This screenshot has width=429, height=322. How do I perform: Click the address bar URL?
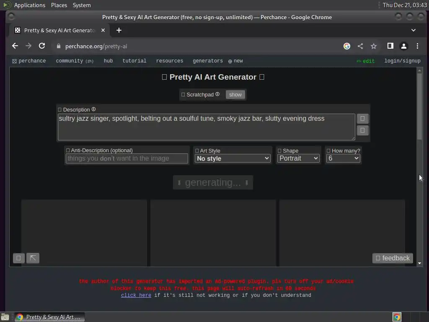click(96, 46)
